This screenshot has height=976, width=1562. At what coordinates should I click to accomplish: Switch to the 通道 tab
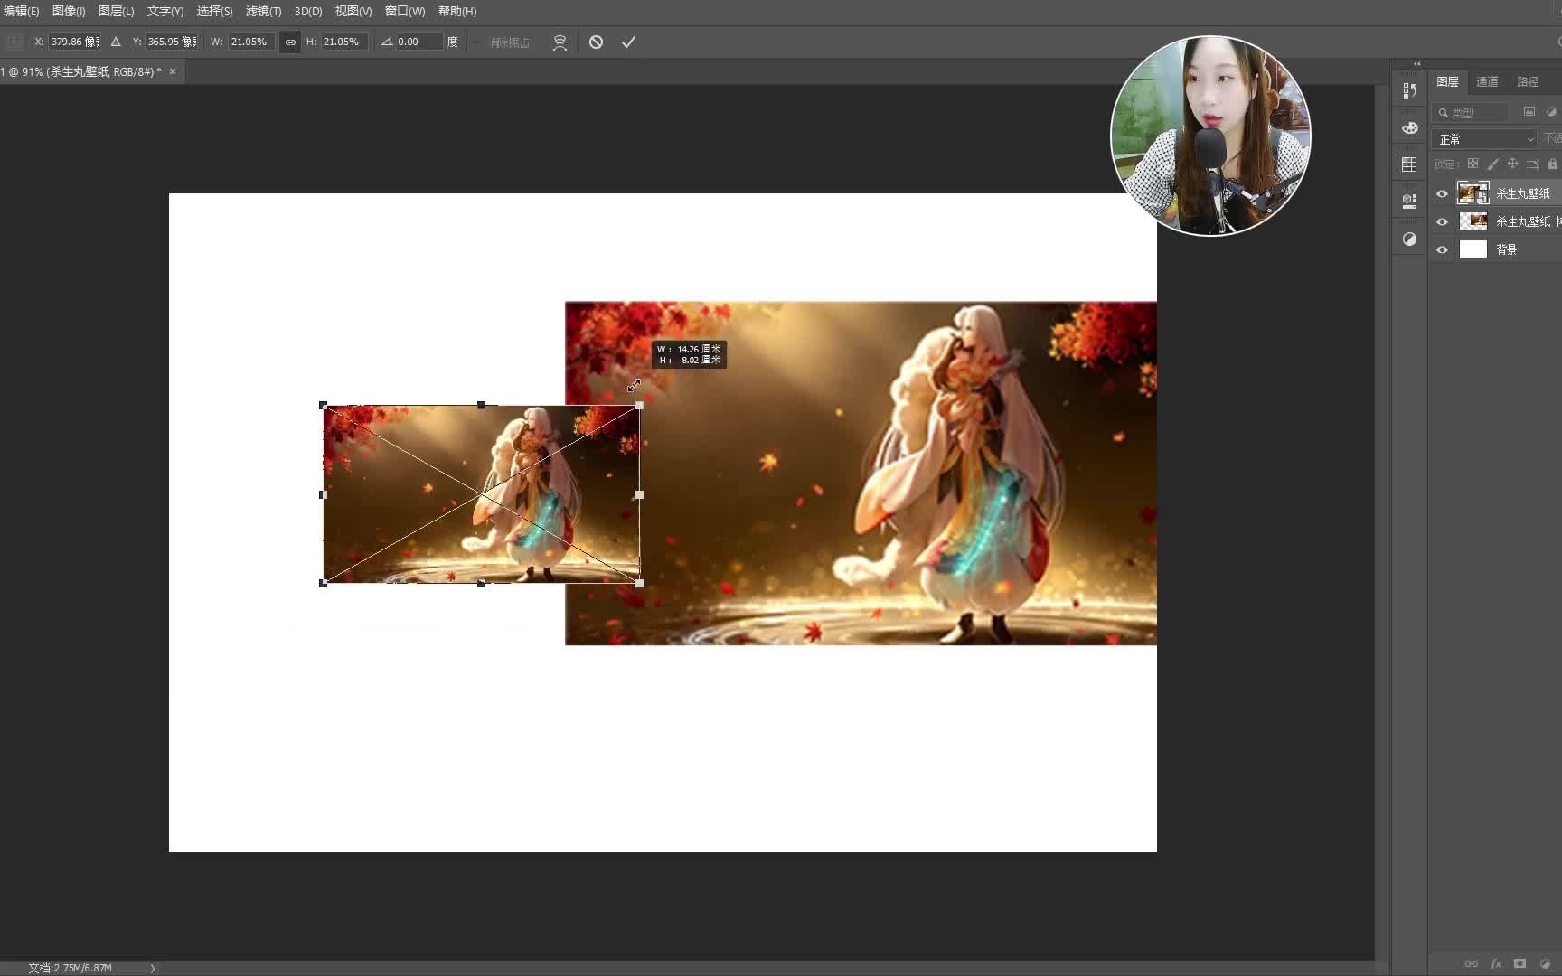[x=1487, y=81]
